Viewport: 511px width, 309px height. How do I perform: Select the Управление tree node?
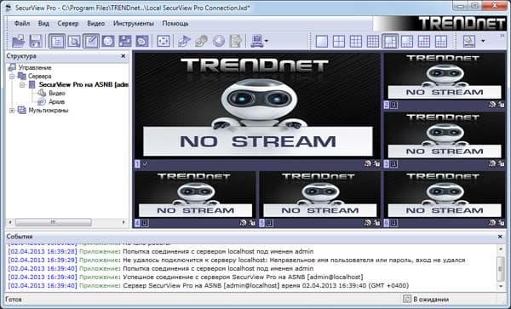coord(35,68)
